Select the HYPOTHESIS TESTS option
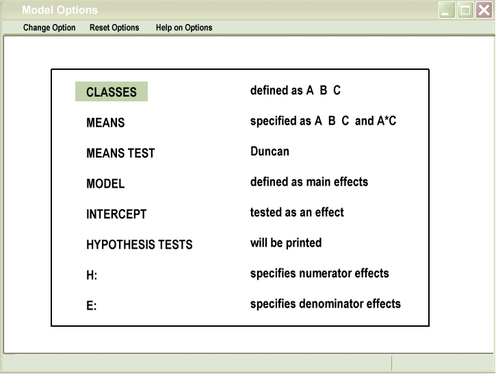 (x=139, y=245)
